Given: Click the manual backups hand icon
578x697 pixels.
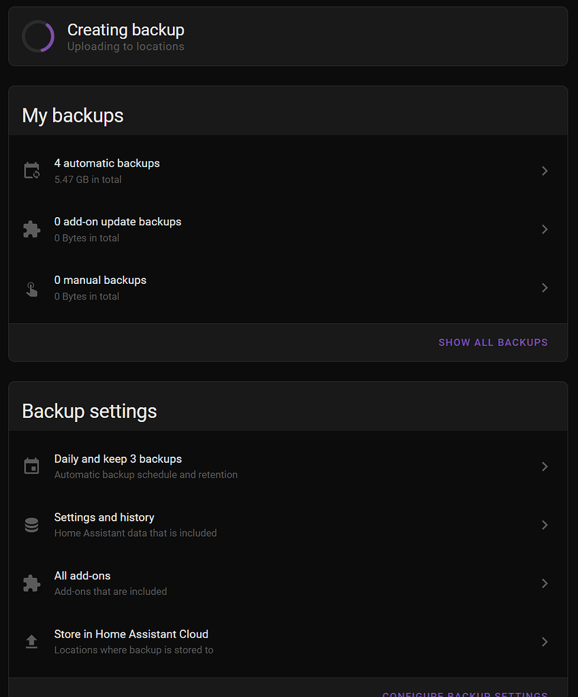Looking at the screenshot, I should pos(31,288).
